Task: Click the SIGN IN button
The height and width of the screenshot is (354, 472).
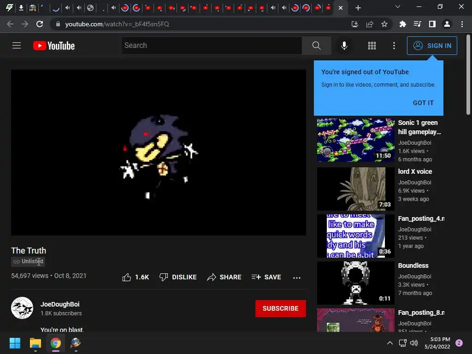Action: tap(432, 46)
